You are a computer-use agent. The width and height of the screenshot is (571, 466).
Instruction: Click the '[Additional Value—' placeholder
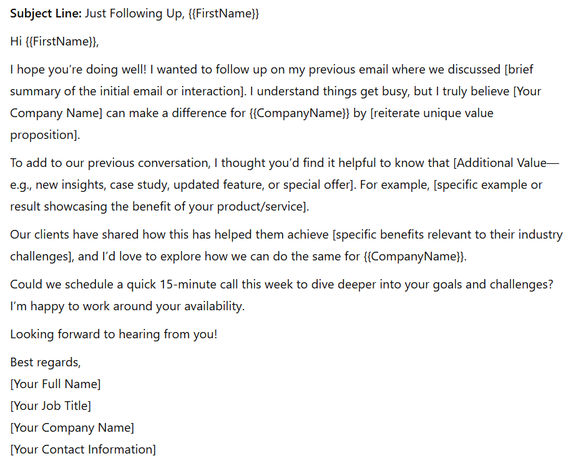tap(506, 163)
